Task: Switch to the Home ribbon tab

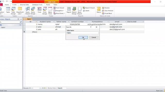Action: point(7,5)
